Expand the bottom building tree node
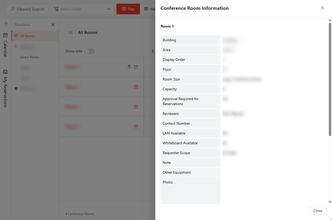Image resolution: width=332 pixels, height=220 pixels. pyautogui.click(x=16, y=89)
